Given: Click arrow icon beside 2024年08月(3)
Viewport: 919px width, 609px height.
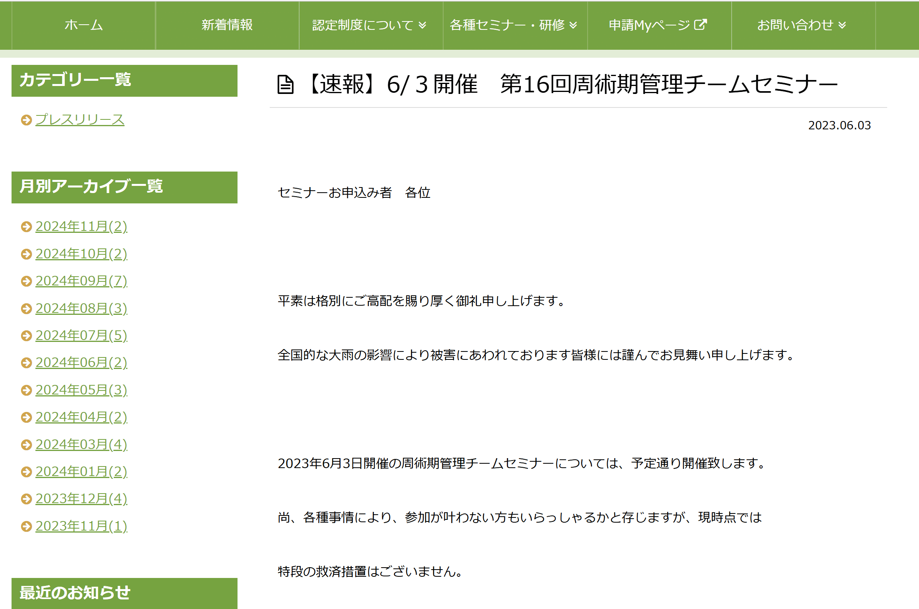Looking at the screenshot, I should (26, 308).
